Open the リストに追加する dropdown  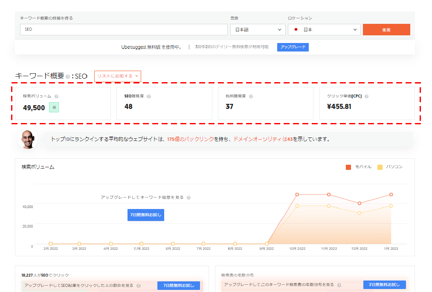[118, 76]
